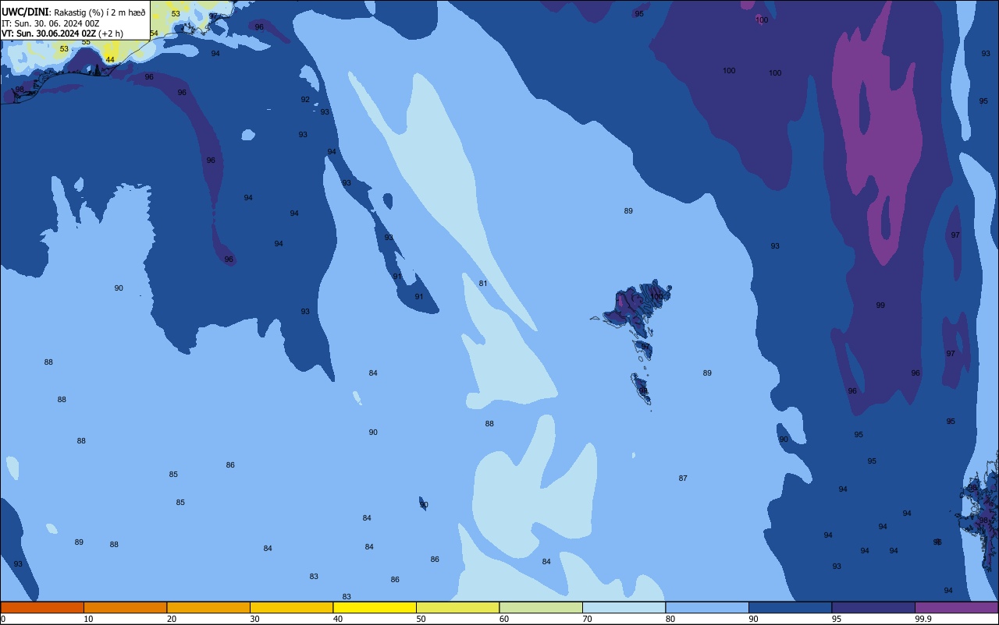Screen dimensions: 999x625
Task: Click the legend tick label '70'
Action: [587, 619]
